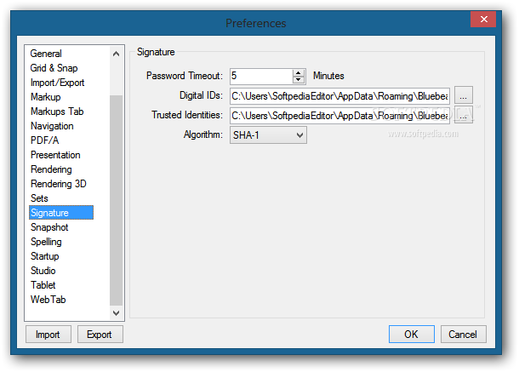Close the Preferences window

[x=483, y=20]
